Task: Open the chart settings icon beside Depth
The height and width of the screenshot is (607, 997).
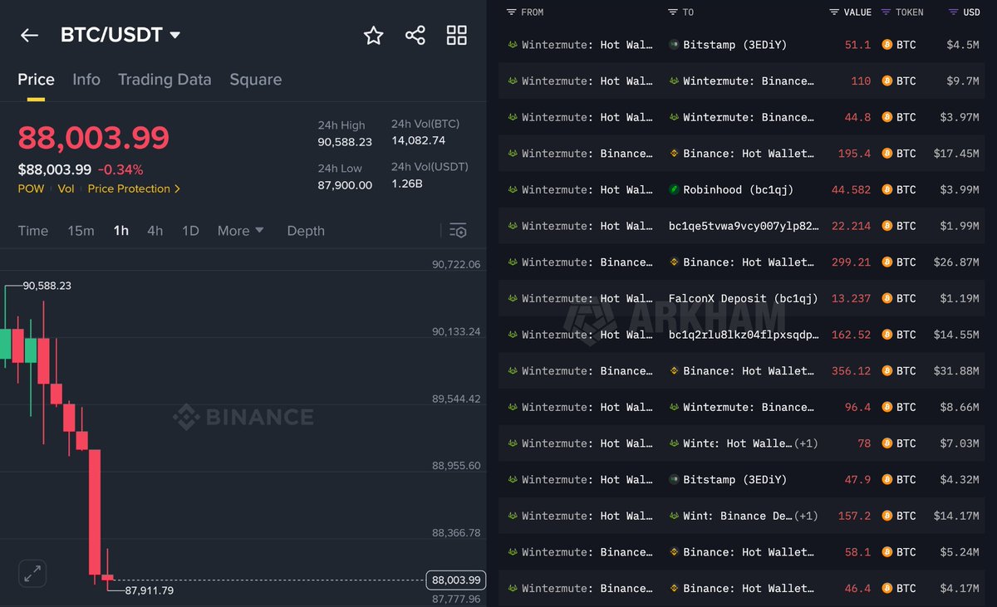Action: [x=458, y=230]
